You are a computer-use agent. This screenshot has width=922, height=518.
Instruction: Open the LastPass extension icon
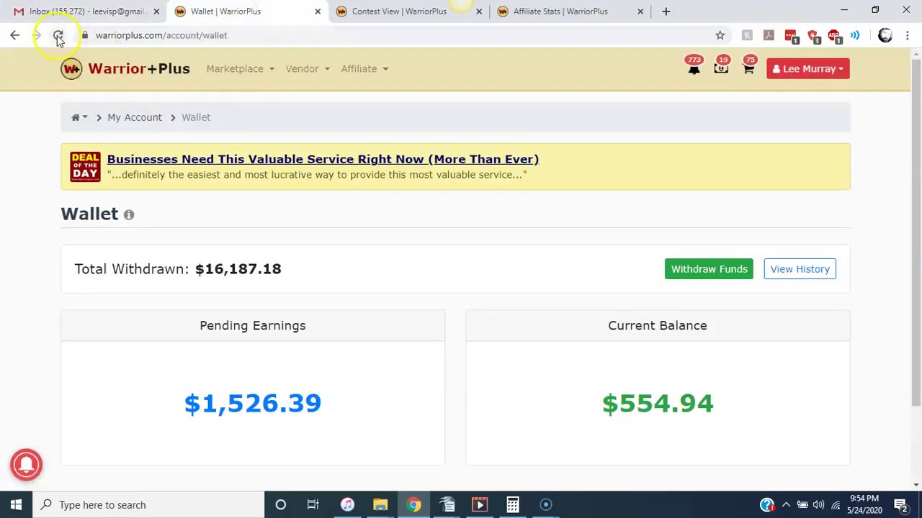[x=790, y=35]
